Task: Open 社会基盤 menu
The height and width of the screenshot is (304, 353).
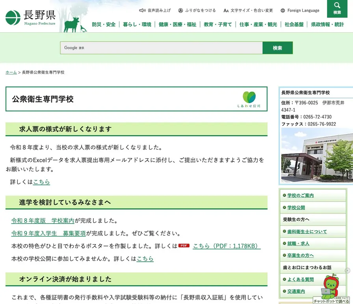Action: coord(294,24)
